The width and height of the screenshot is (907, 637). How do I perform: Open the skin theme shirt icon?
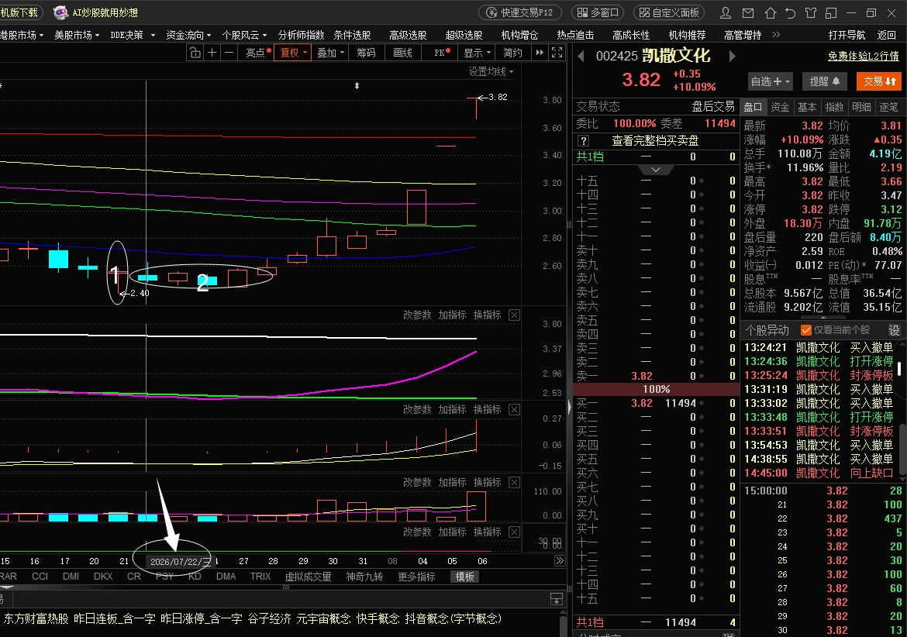point(811,12)
